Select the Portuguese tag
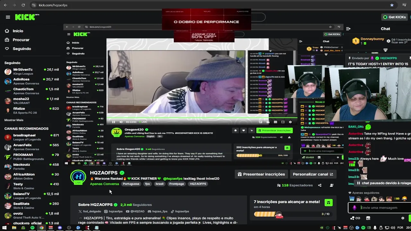The image size is (411, 231). click(131, 184)
